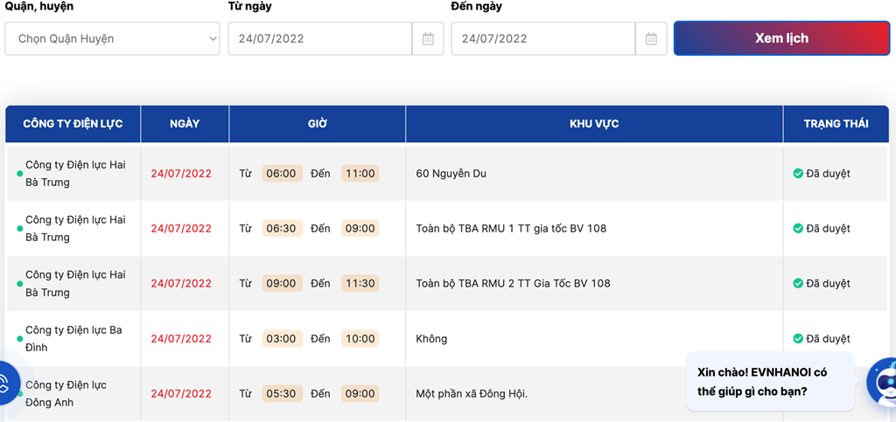This screenshot has width=896, height=422.
Task: Click the Đã duyệt check icon for 60 Nguyễn Du
Action: 798,173
